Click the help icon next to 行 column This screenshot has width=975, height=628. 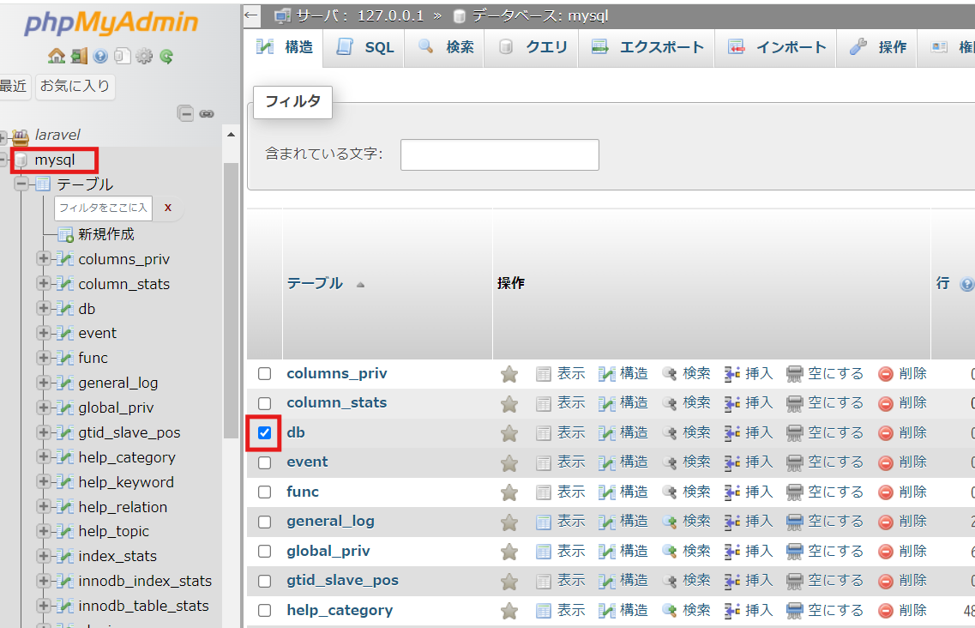[966, 285]
